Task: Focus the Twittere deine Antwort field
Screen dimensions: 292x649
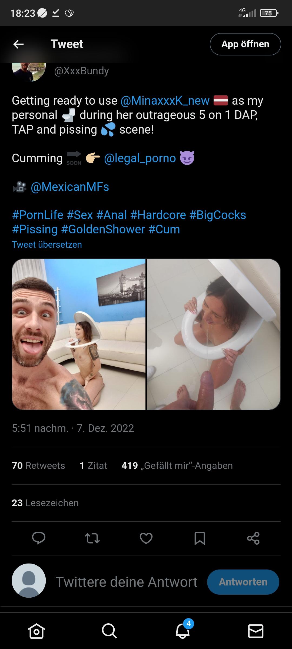Action: [x=126, y=582]
